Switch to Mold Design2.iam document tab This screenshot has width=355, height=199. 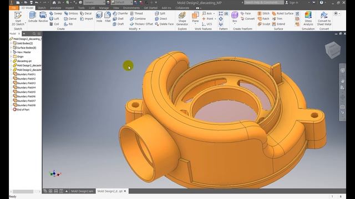coord(82,191)
